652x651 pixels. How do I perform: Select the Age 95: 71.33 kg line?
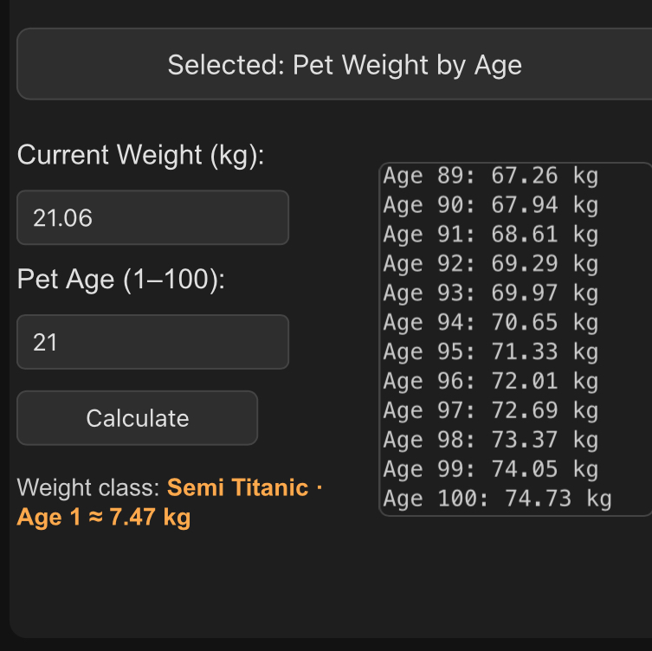tap(490, 352)
